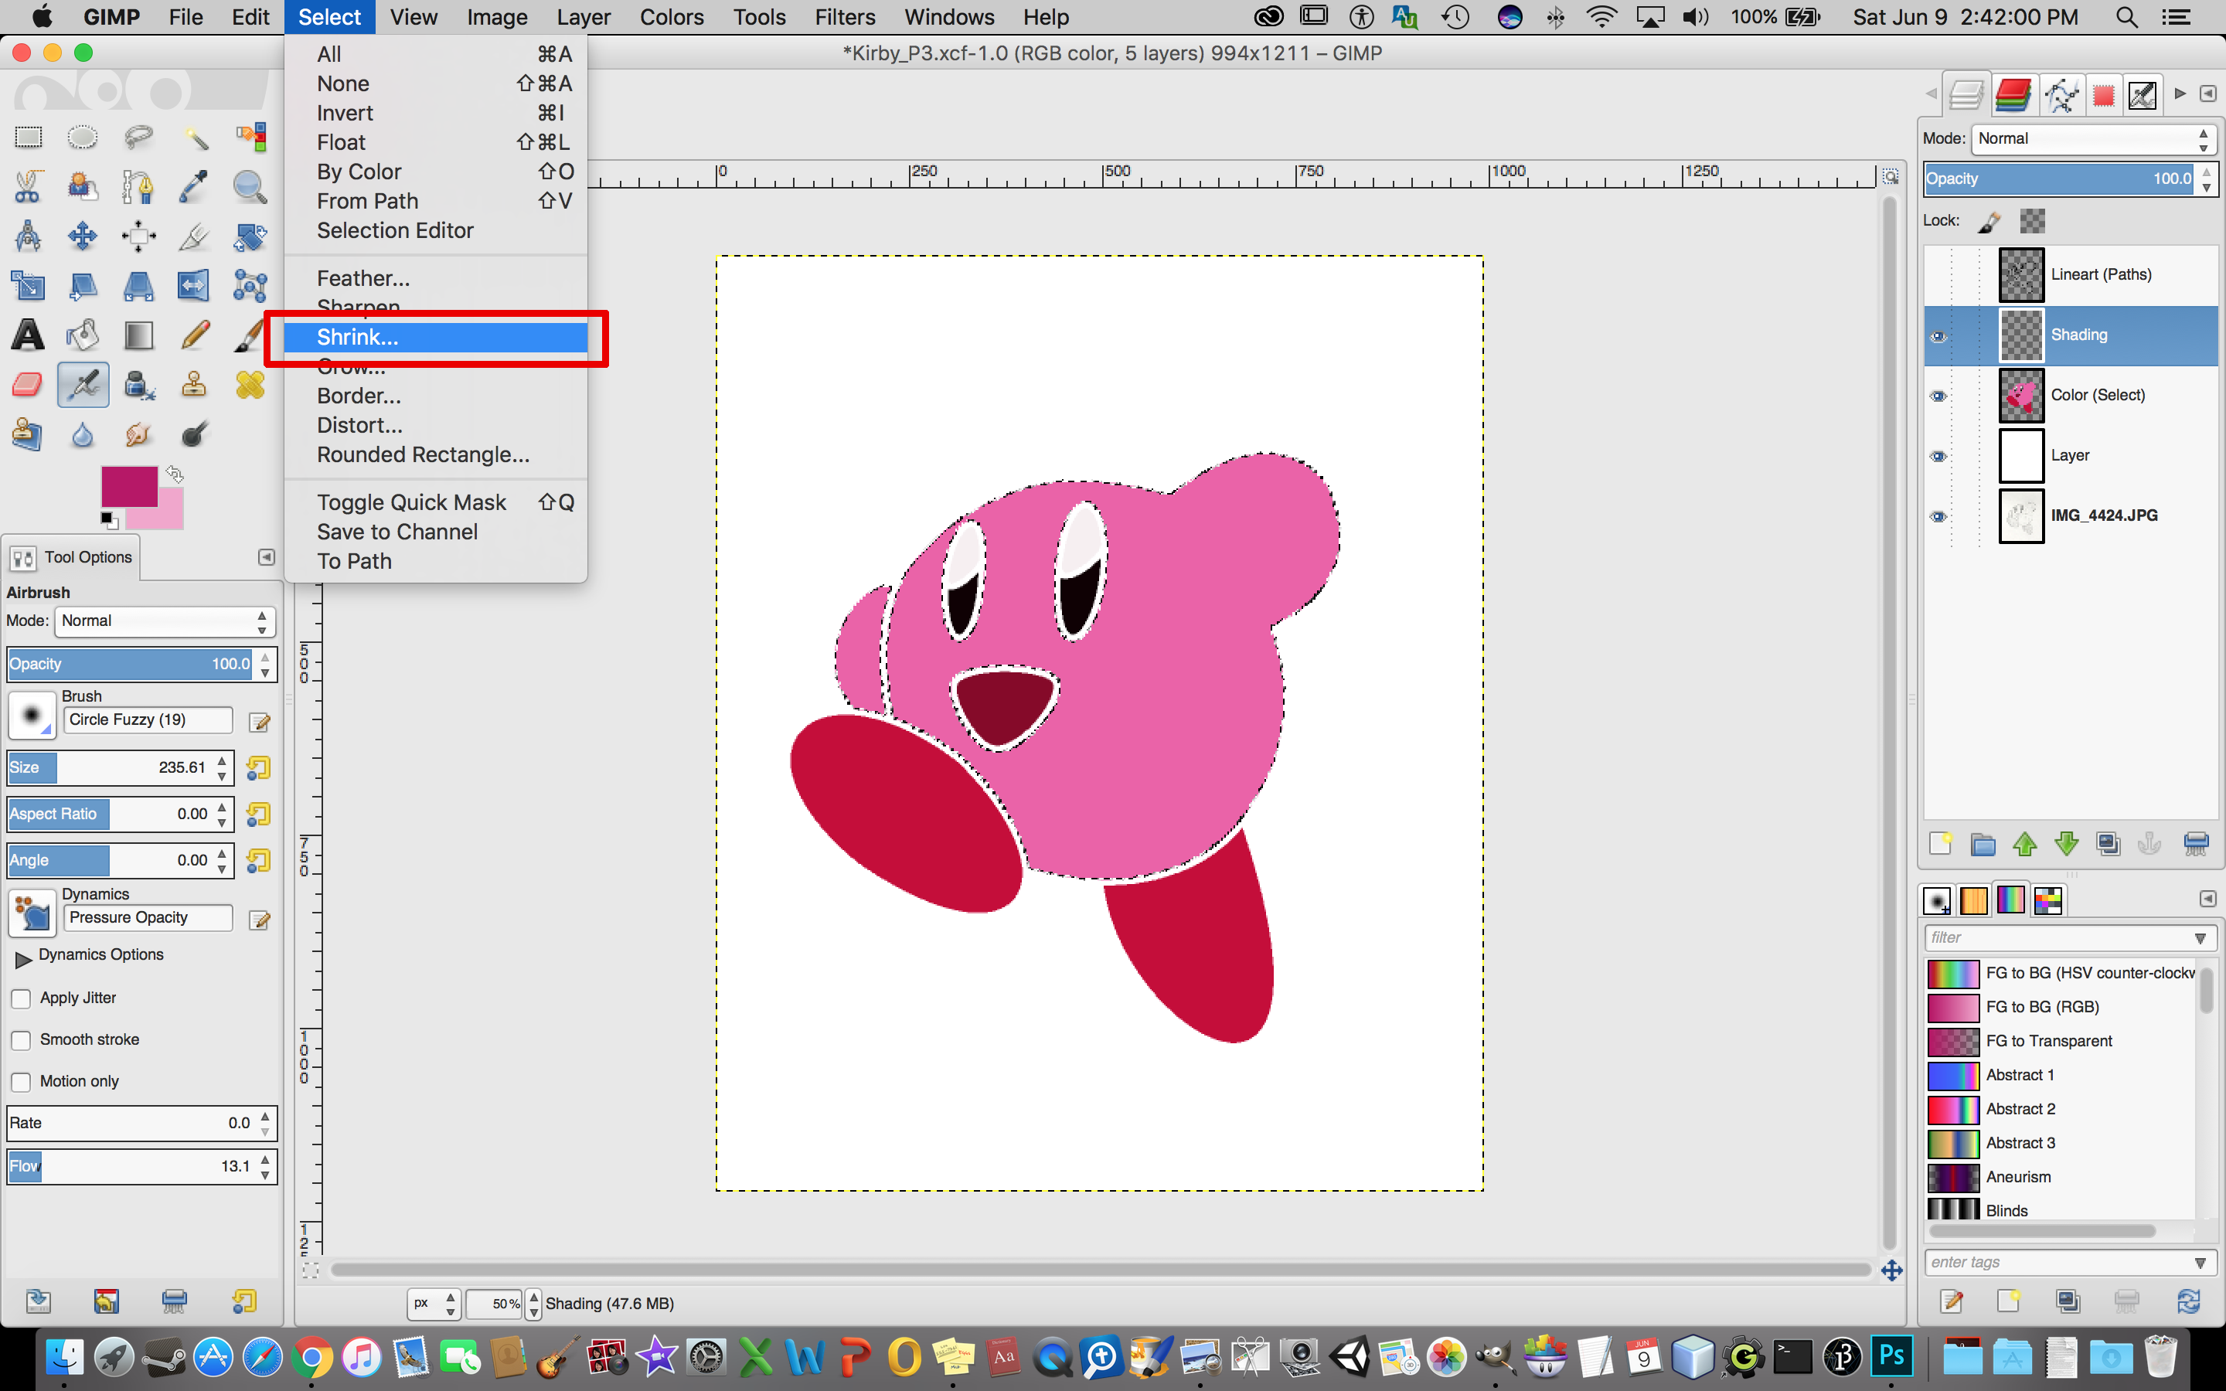Open the gradients filter dropdown

tap(2199, 938)
